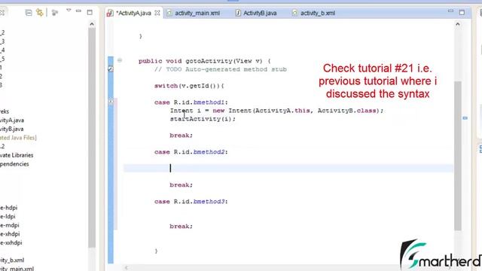Close the ActivityA.java tab
This screenshot has height=271, width=482.
[157, 13]
